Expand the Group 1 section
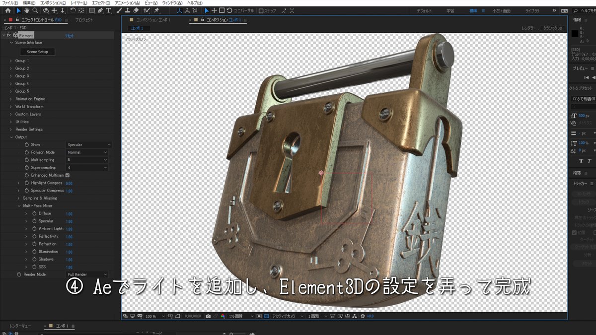Viewport: 596px width, 335px height. (x=11, y=61)
